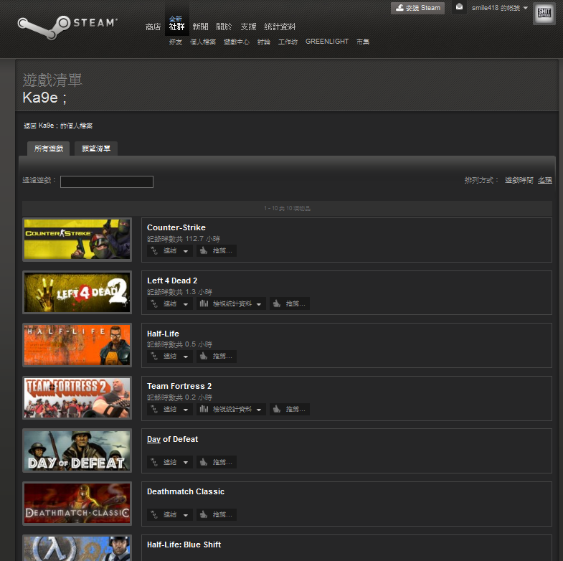This screenshot has width=563, height=561.
Task: Go to Game Hubs submenu link
Action: coord(236,42)
